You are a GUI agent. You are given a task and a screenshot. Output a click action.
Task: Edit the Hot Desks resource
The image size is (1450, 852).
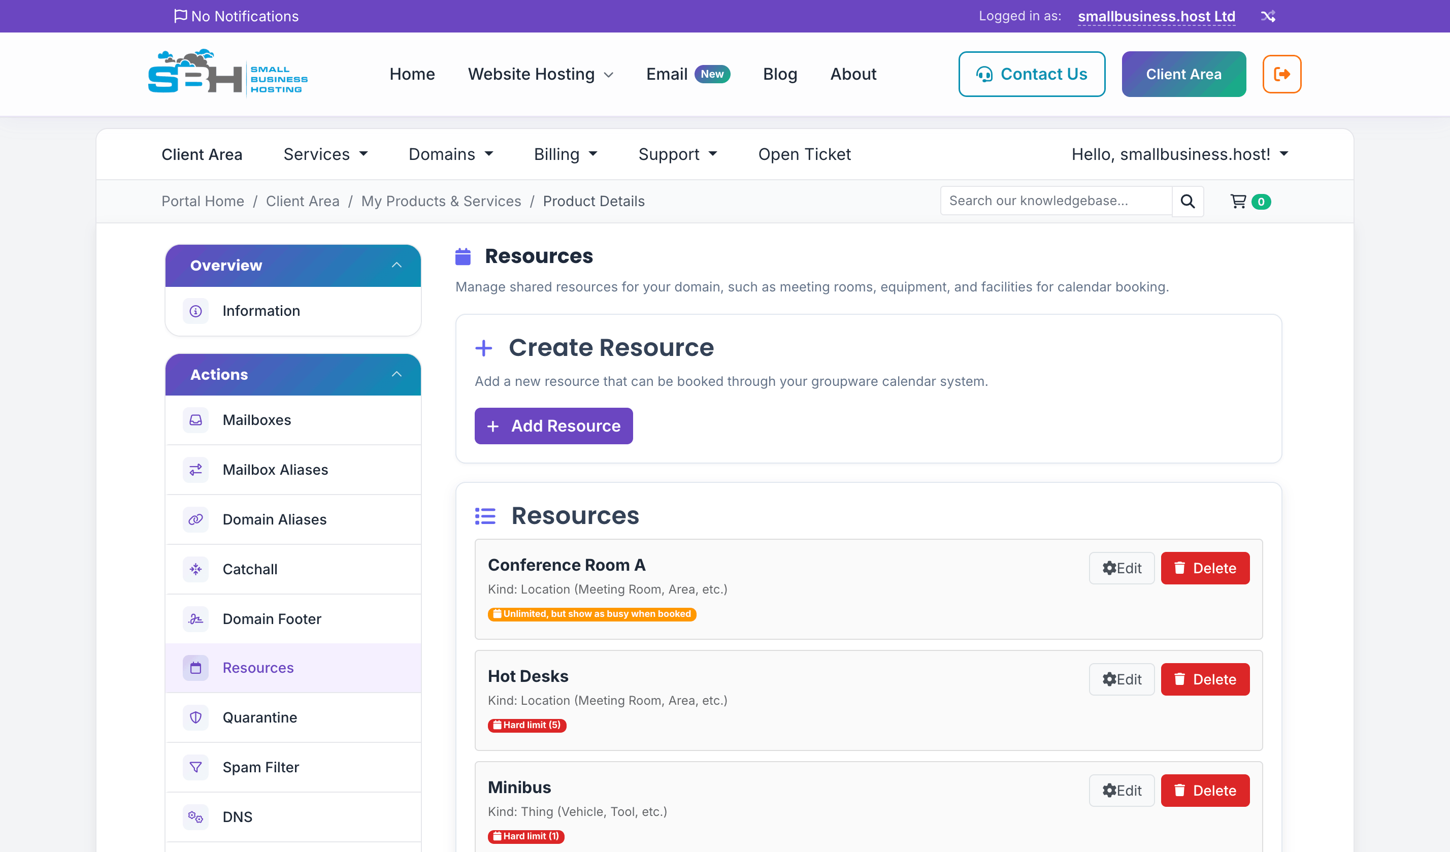(x=1122, y=679)
